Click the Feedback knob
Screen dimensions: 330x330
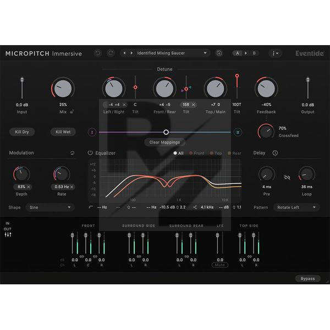click(x=266, y=89)
